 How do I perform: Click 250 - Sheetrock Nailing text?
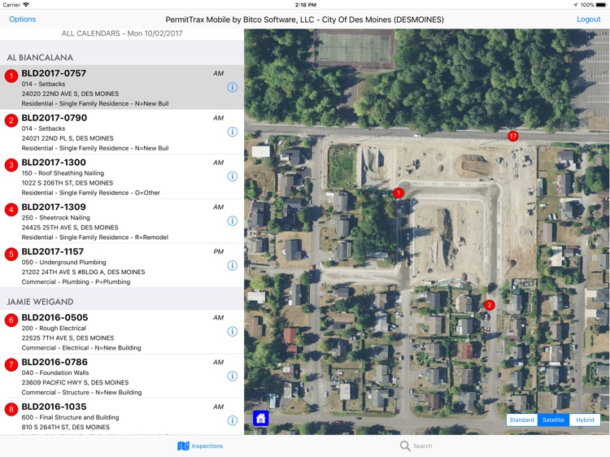click(x=55, y=217)
